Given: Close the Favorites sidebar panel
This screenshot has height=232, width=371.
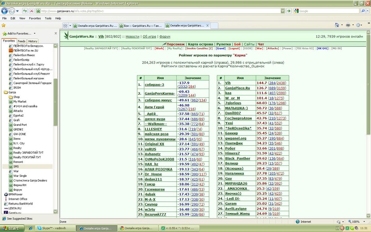Looking at the screenshot, I should click(56, 34).
